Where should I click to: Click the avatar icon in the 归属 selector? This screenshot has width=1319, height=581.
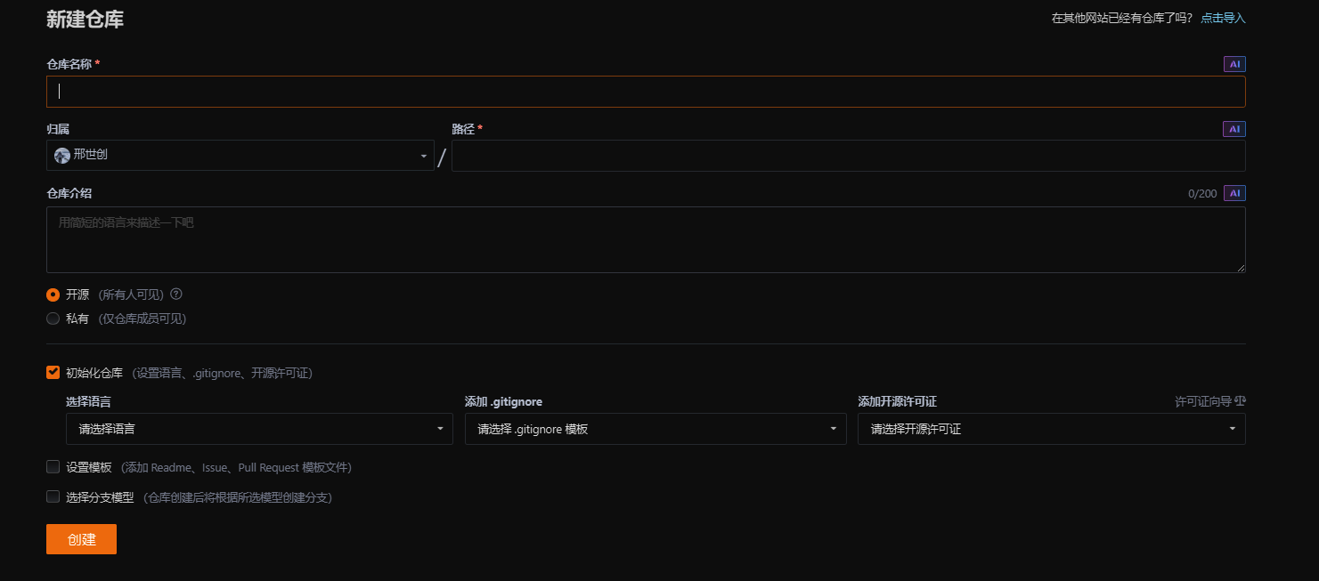click(61, 154)
